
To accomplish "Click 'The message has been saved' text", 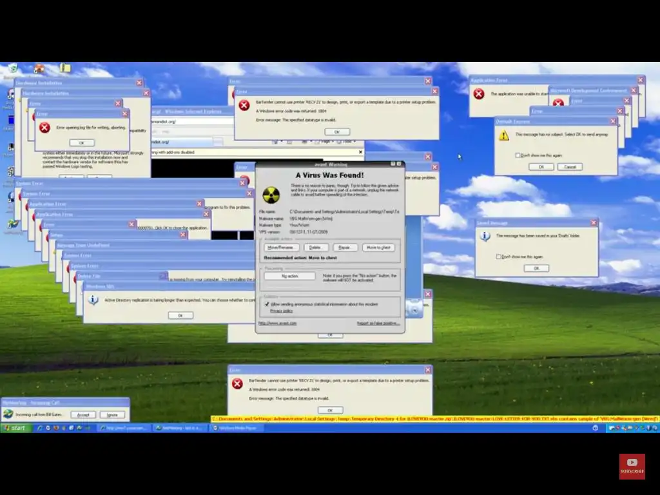I will (538, 236).
